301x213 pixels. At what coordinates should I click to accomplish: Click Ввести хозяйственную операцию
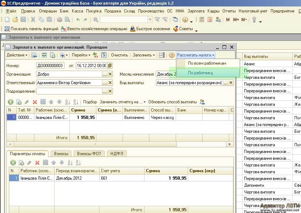click(94, 29)
